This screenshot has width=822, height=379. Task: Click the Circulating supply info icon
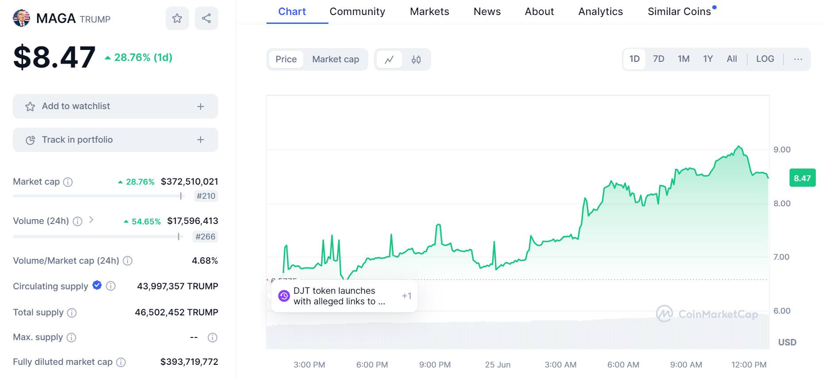(x=111, y=286)
